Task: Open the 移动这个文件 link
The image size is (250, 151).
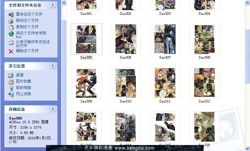Action: pos(27,20)
